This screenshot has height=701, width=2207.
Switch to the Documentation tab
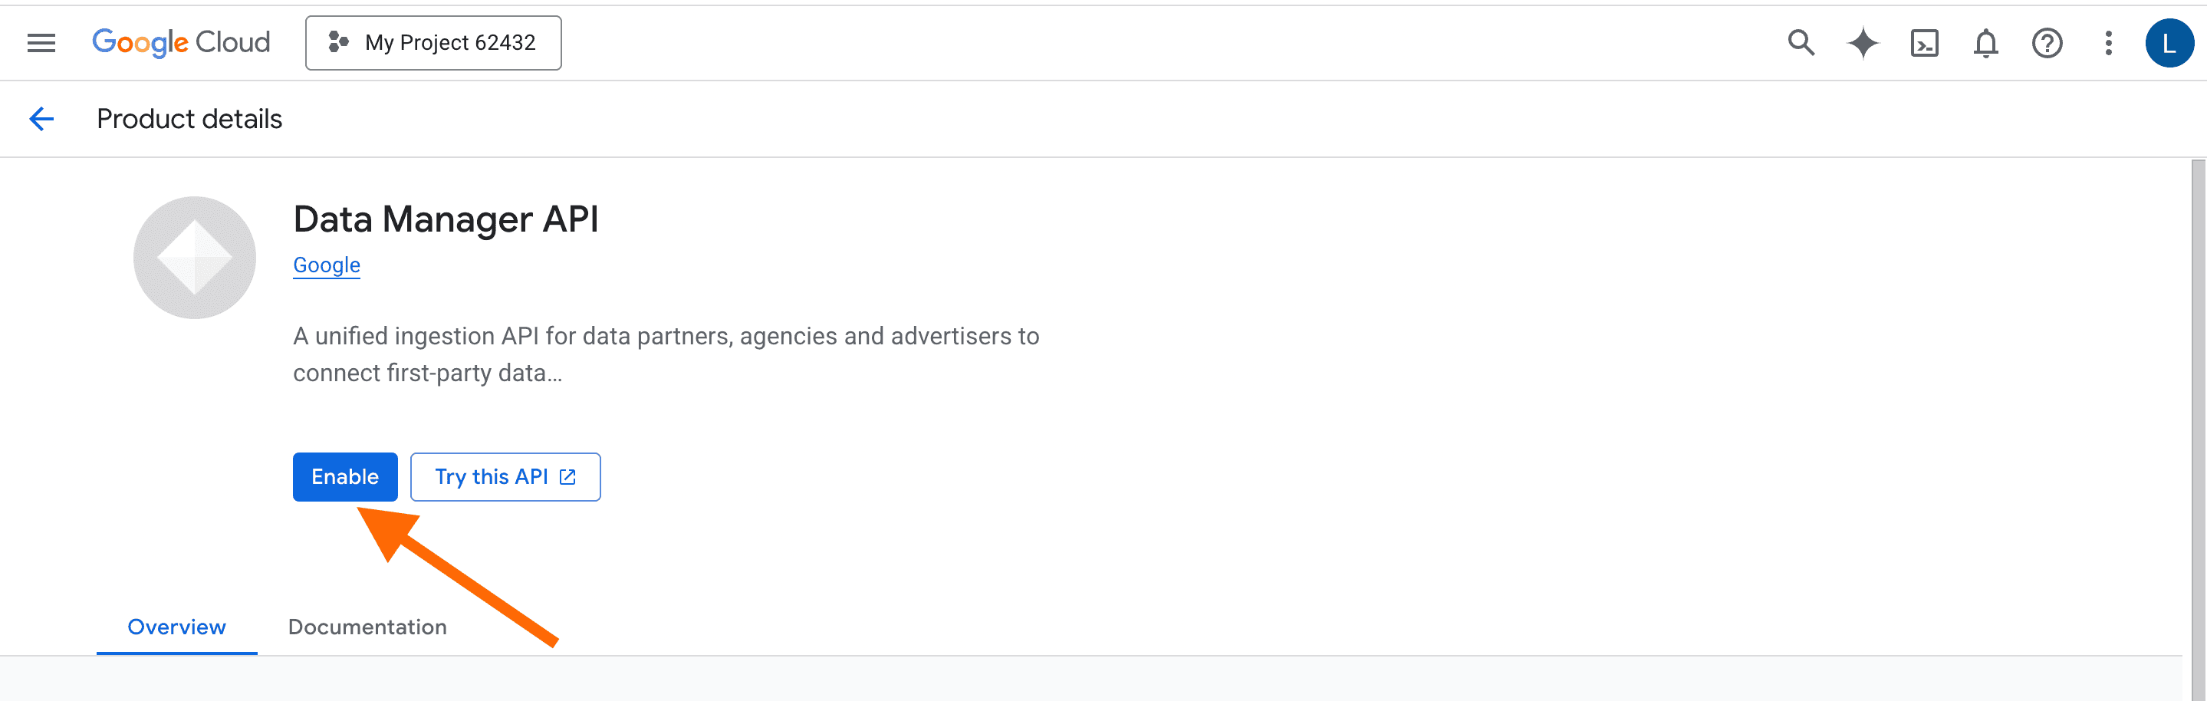click(x=367, y=627)
